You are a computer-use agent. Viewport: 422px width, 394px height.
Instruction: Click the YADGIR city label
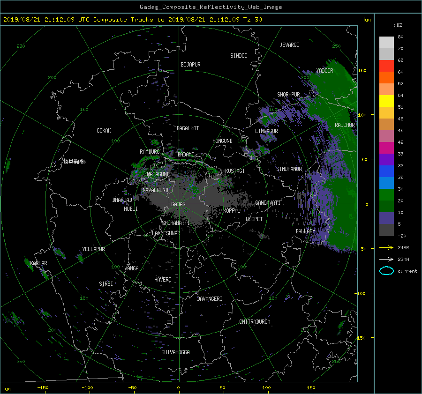(324, 71)
